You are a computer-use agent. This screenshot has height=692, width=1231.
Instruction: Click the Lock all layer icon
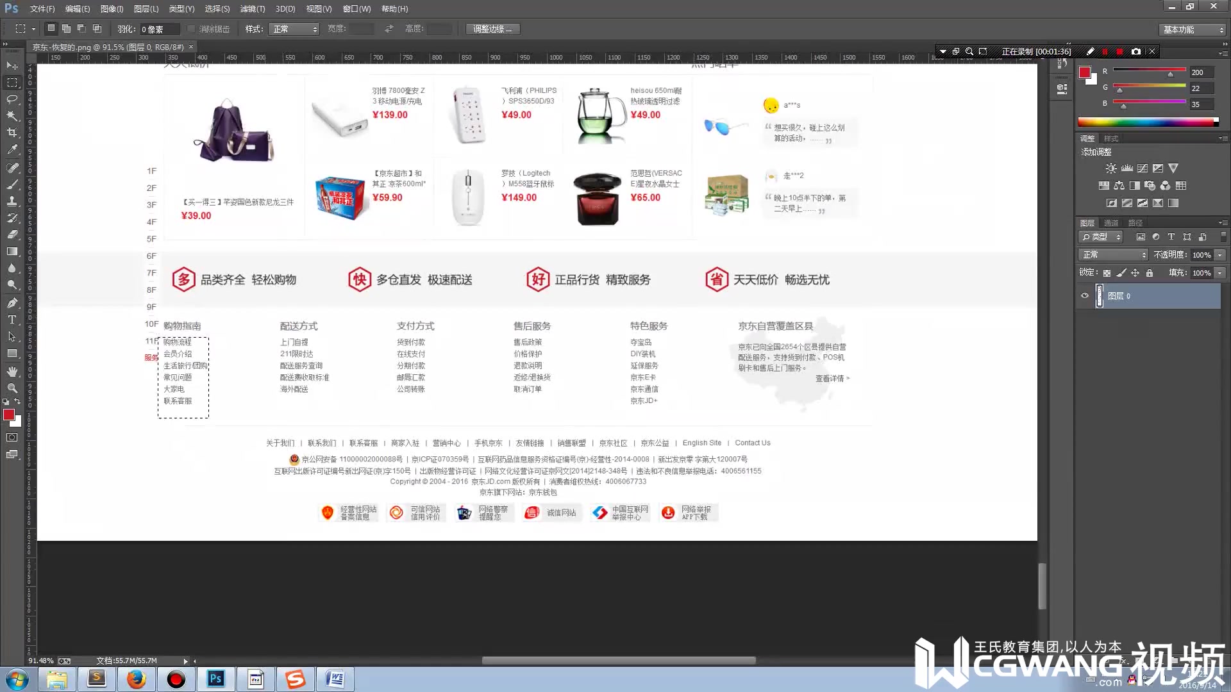coord(1150,273)
